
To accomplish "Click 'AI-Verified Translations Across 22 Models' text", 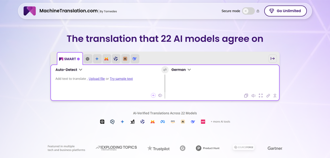I will [165, 113].
